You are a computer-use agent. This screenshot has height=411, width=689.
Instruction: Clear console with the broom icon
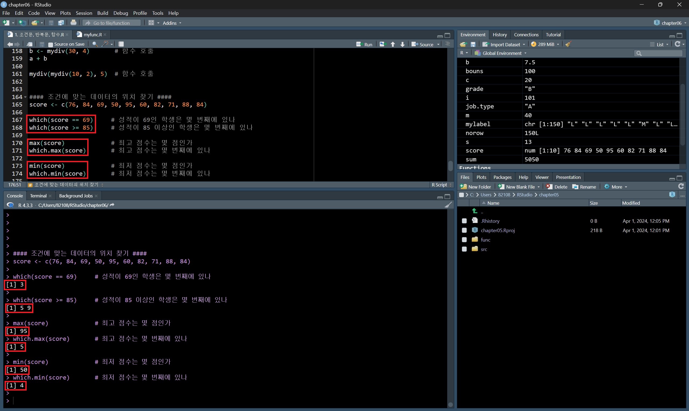click(x=448, y=205)
